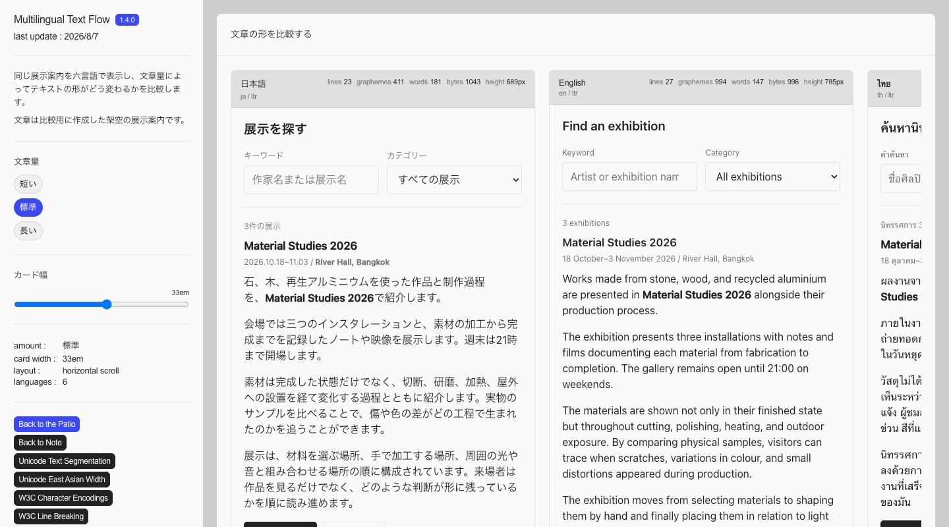Screen dimensions: 949x527
Task: Click the 1.4.0 version badge
Action: (127, 20)
